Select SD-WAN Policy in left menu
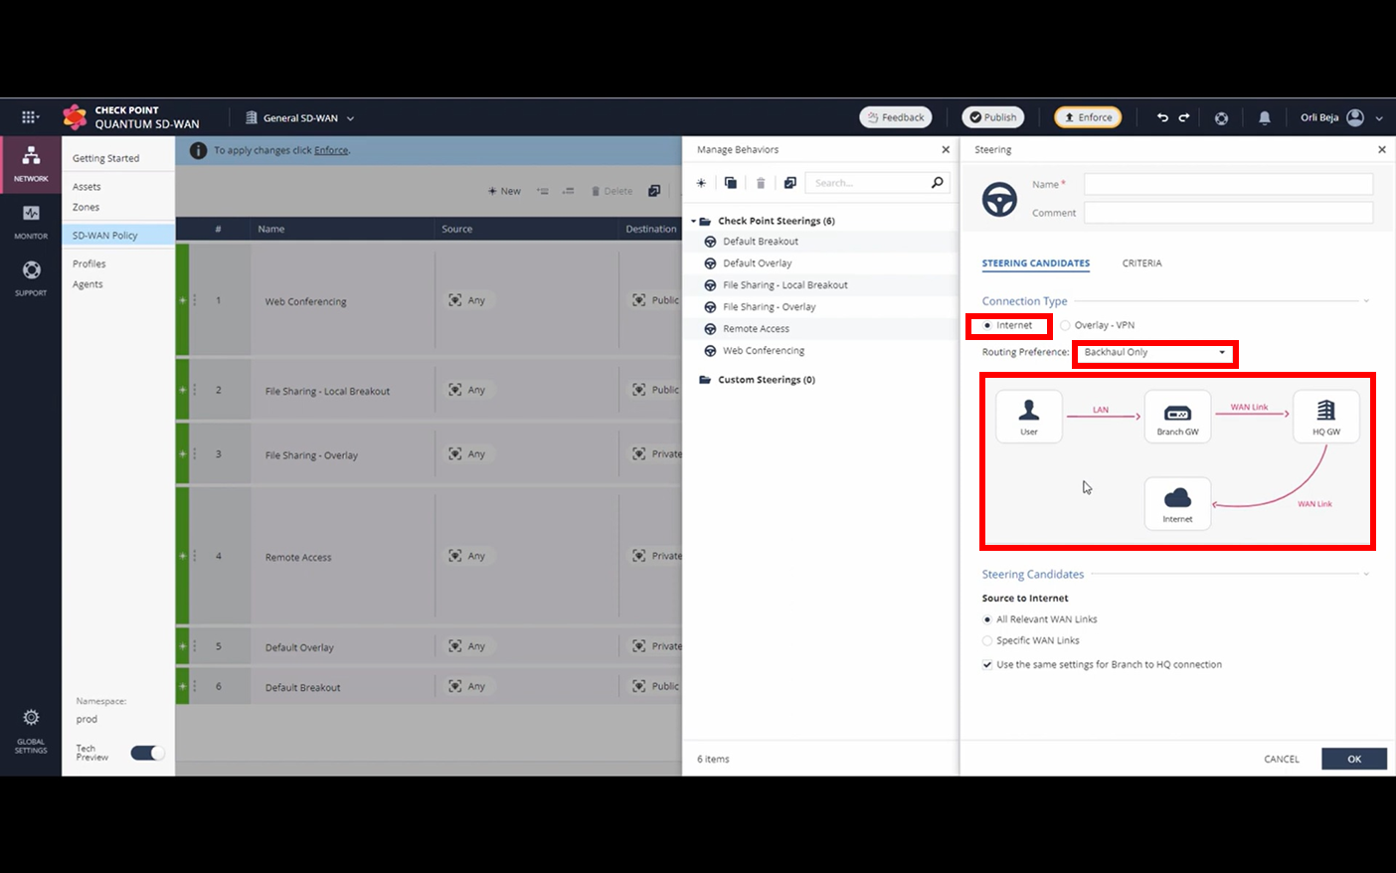Screen dimensions: 1396x873 117,236
